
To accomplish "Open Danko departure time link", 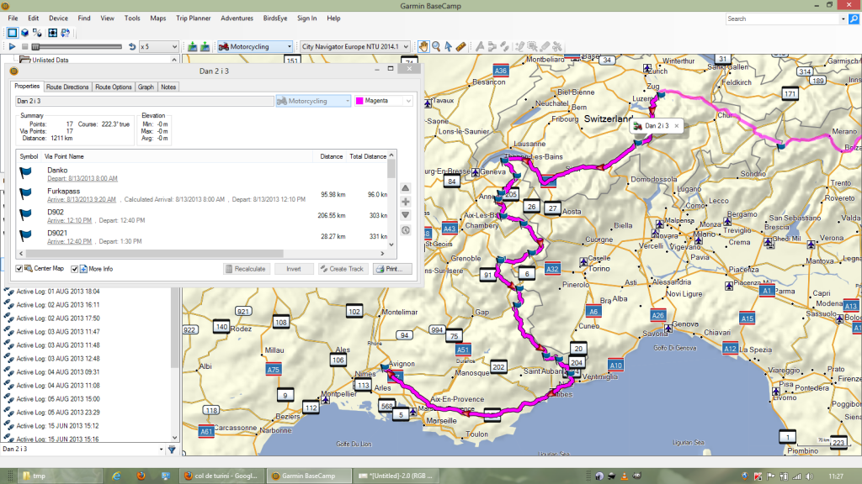I will tap(82, 178).
